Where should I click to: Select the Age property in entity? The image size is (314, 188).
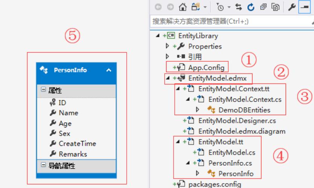pyautogui.click(x=65, y=123)
